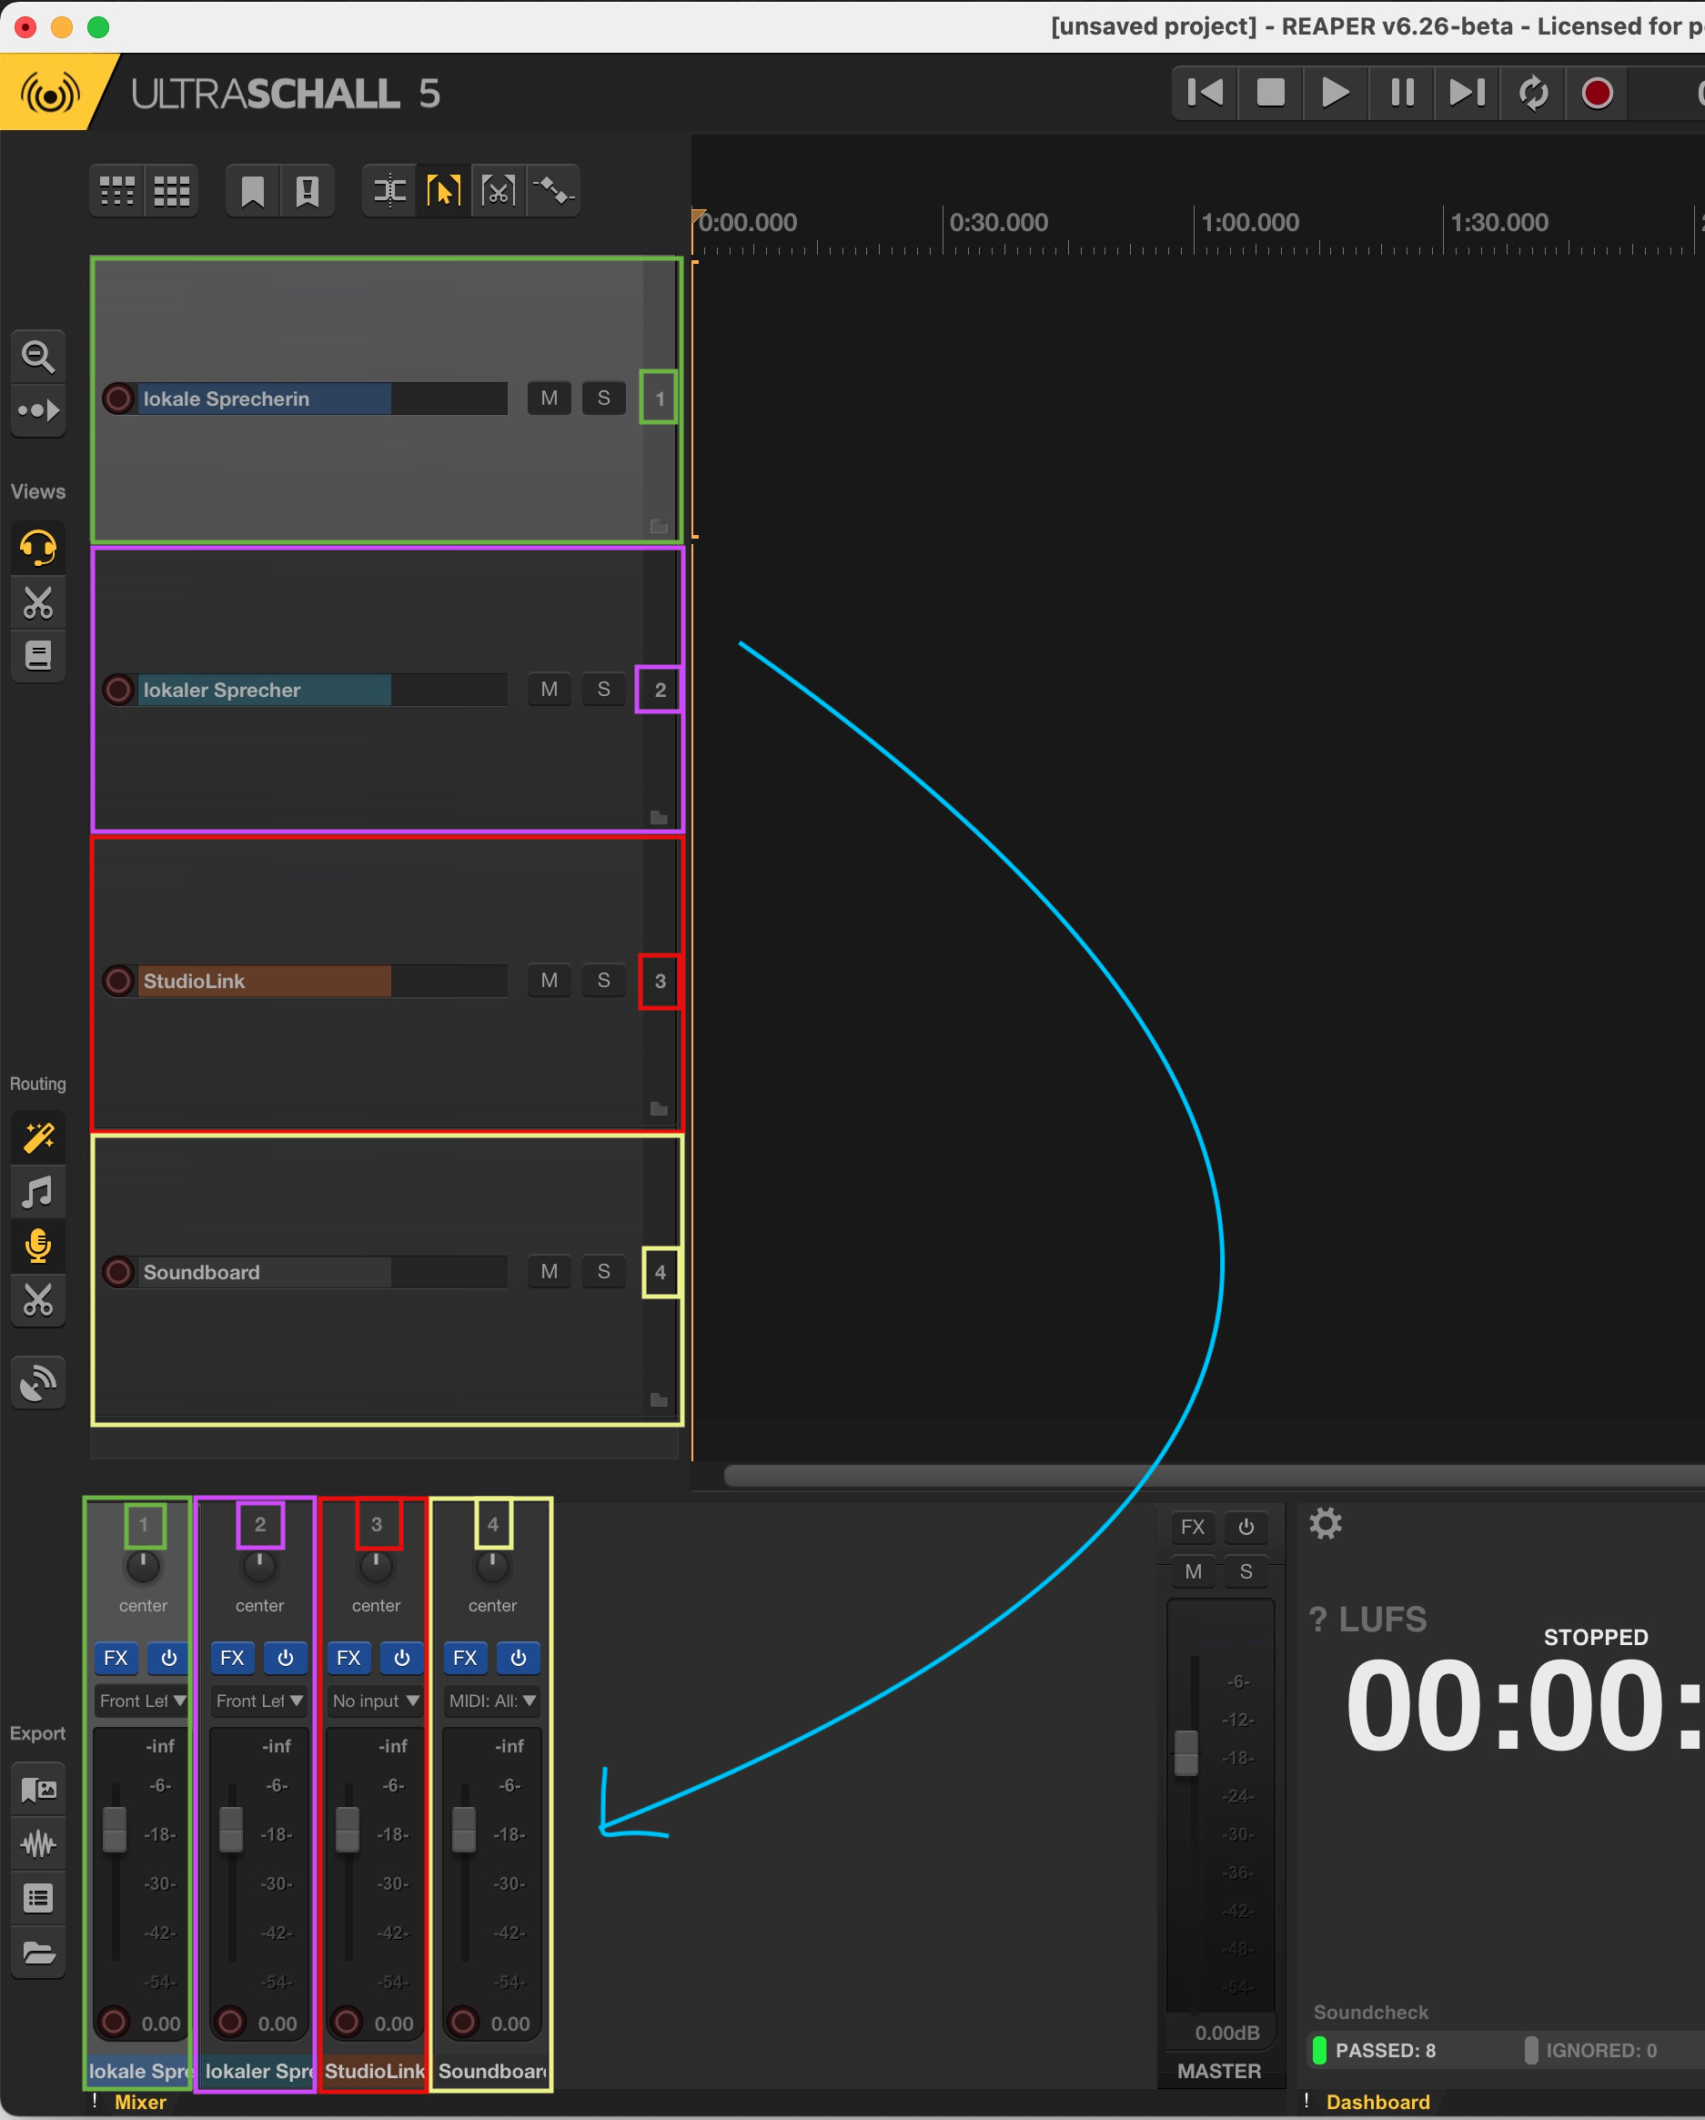Arm recording on lokale Sprecherin track
1705x2120 pixels.
coord(118,399)
